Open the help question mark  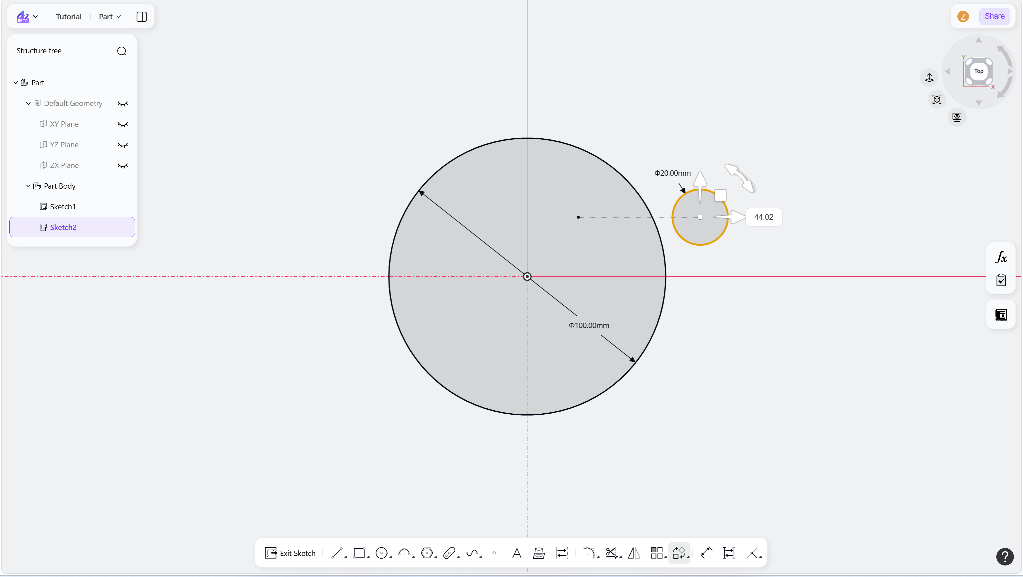[x=1005, y=557]
